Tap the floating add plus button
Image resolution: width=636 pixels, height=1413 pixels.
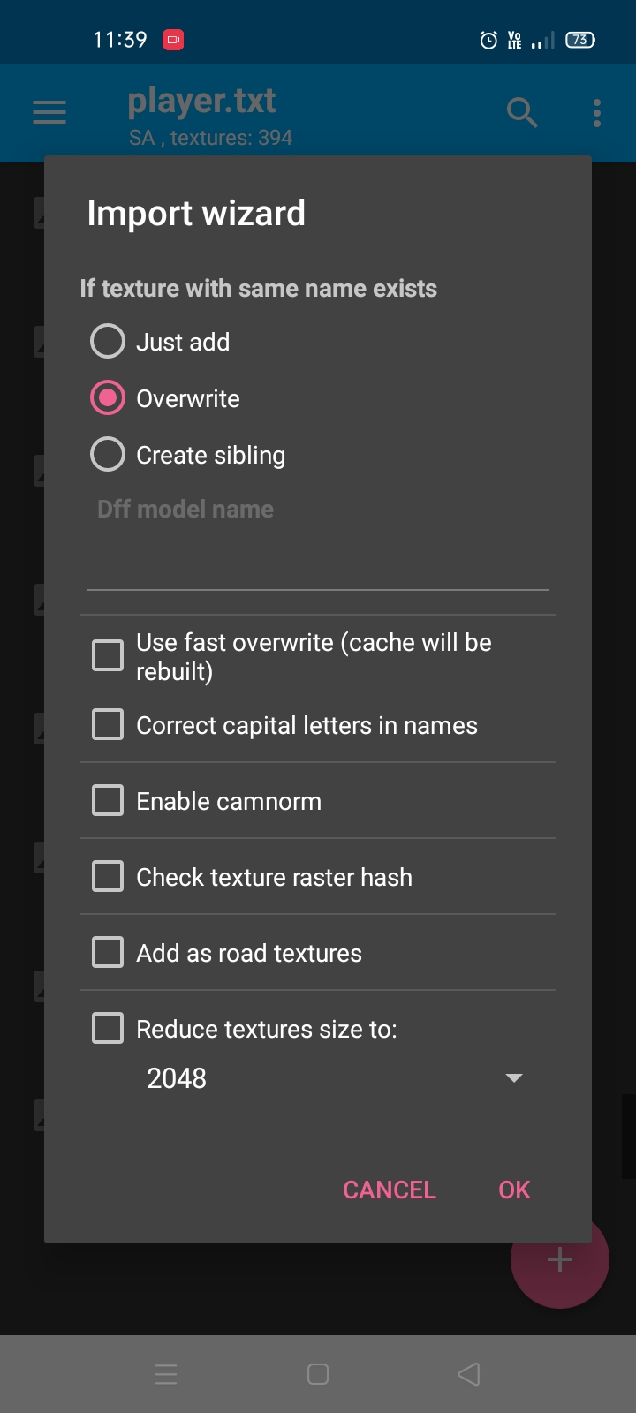pyautogui.click(x=560, y=1260)
